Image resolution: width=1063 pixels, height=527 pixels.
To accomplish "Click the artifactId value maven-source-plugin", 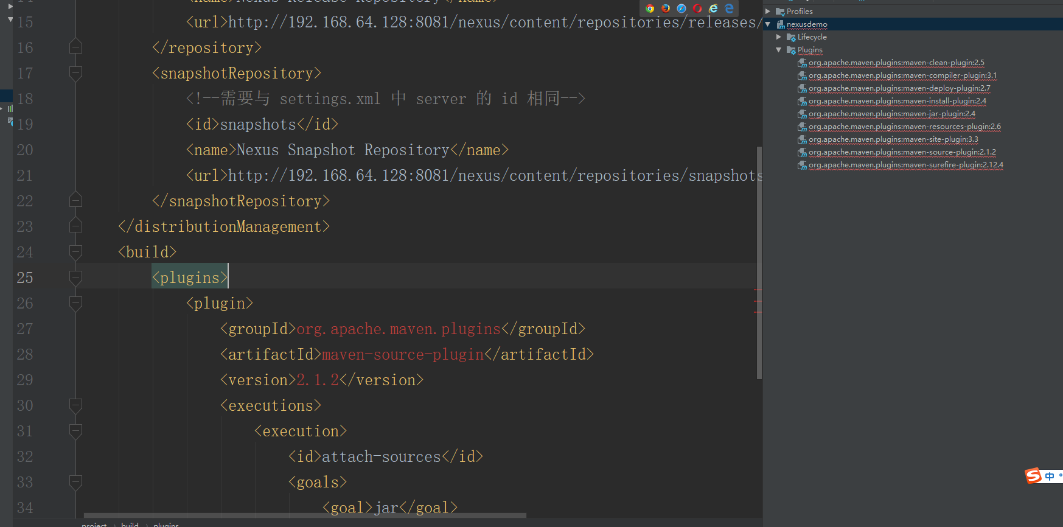I will 403,354.
